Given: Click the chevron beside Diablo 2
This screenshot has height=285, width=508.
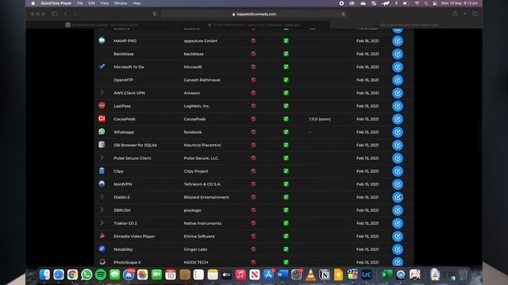Looking at the screenshot, I should (x=102, y=197).
